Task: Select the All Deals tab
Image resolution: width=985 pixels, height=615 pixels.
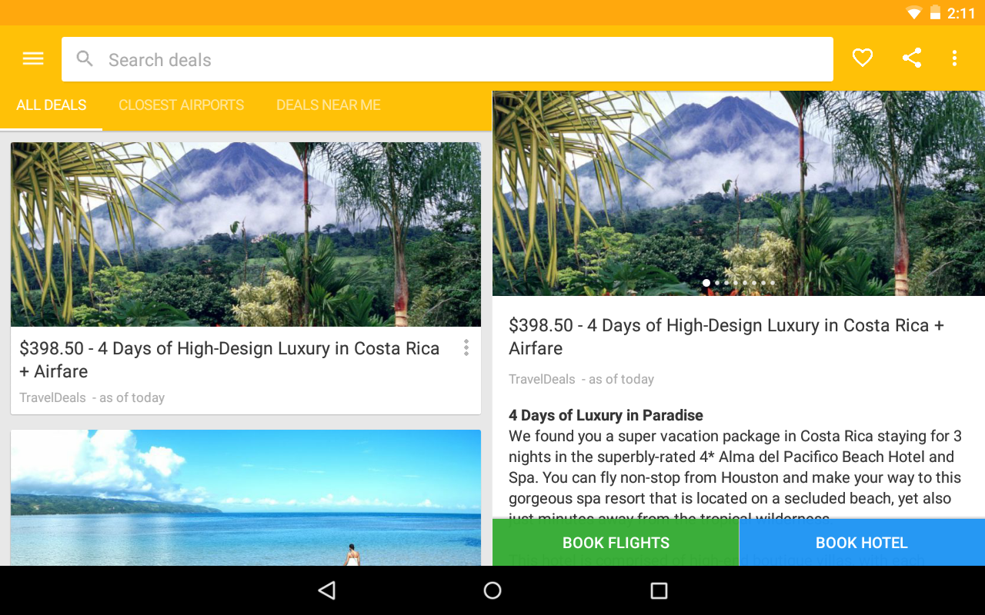Action: click(52, 105)
